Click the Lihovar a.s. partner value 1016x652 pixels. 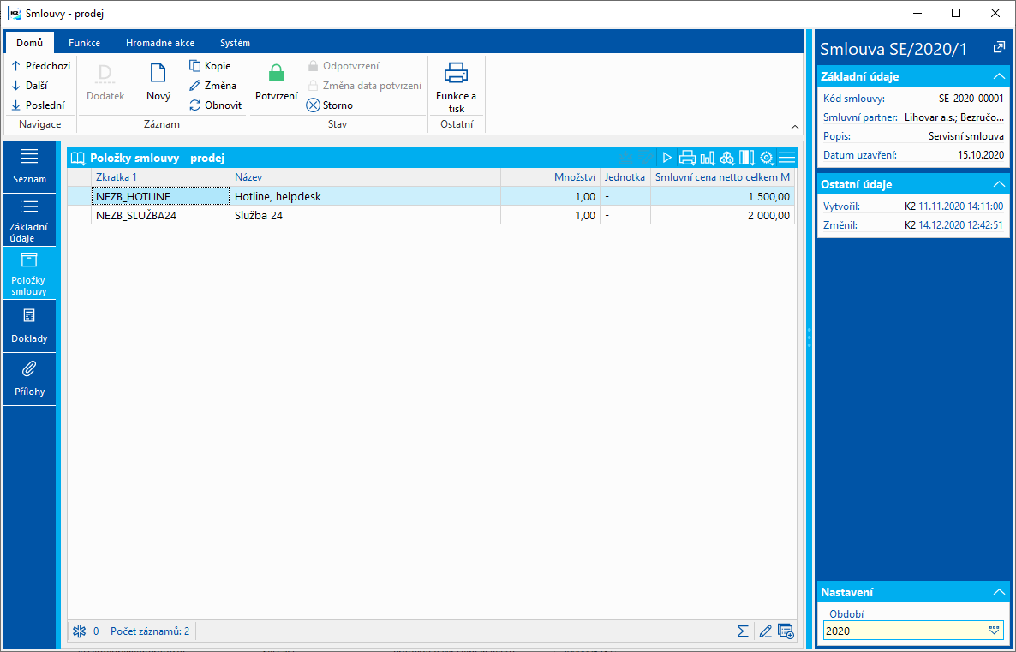point(953,117)
